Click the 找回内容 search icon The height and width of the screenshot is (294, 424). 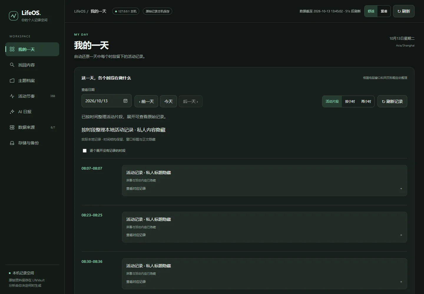point(12,65)
